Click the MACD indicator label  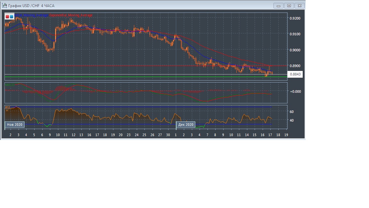tap(10, 85)
